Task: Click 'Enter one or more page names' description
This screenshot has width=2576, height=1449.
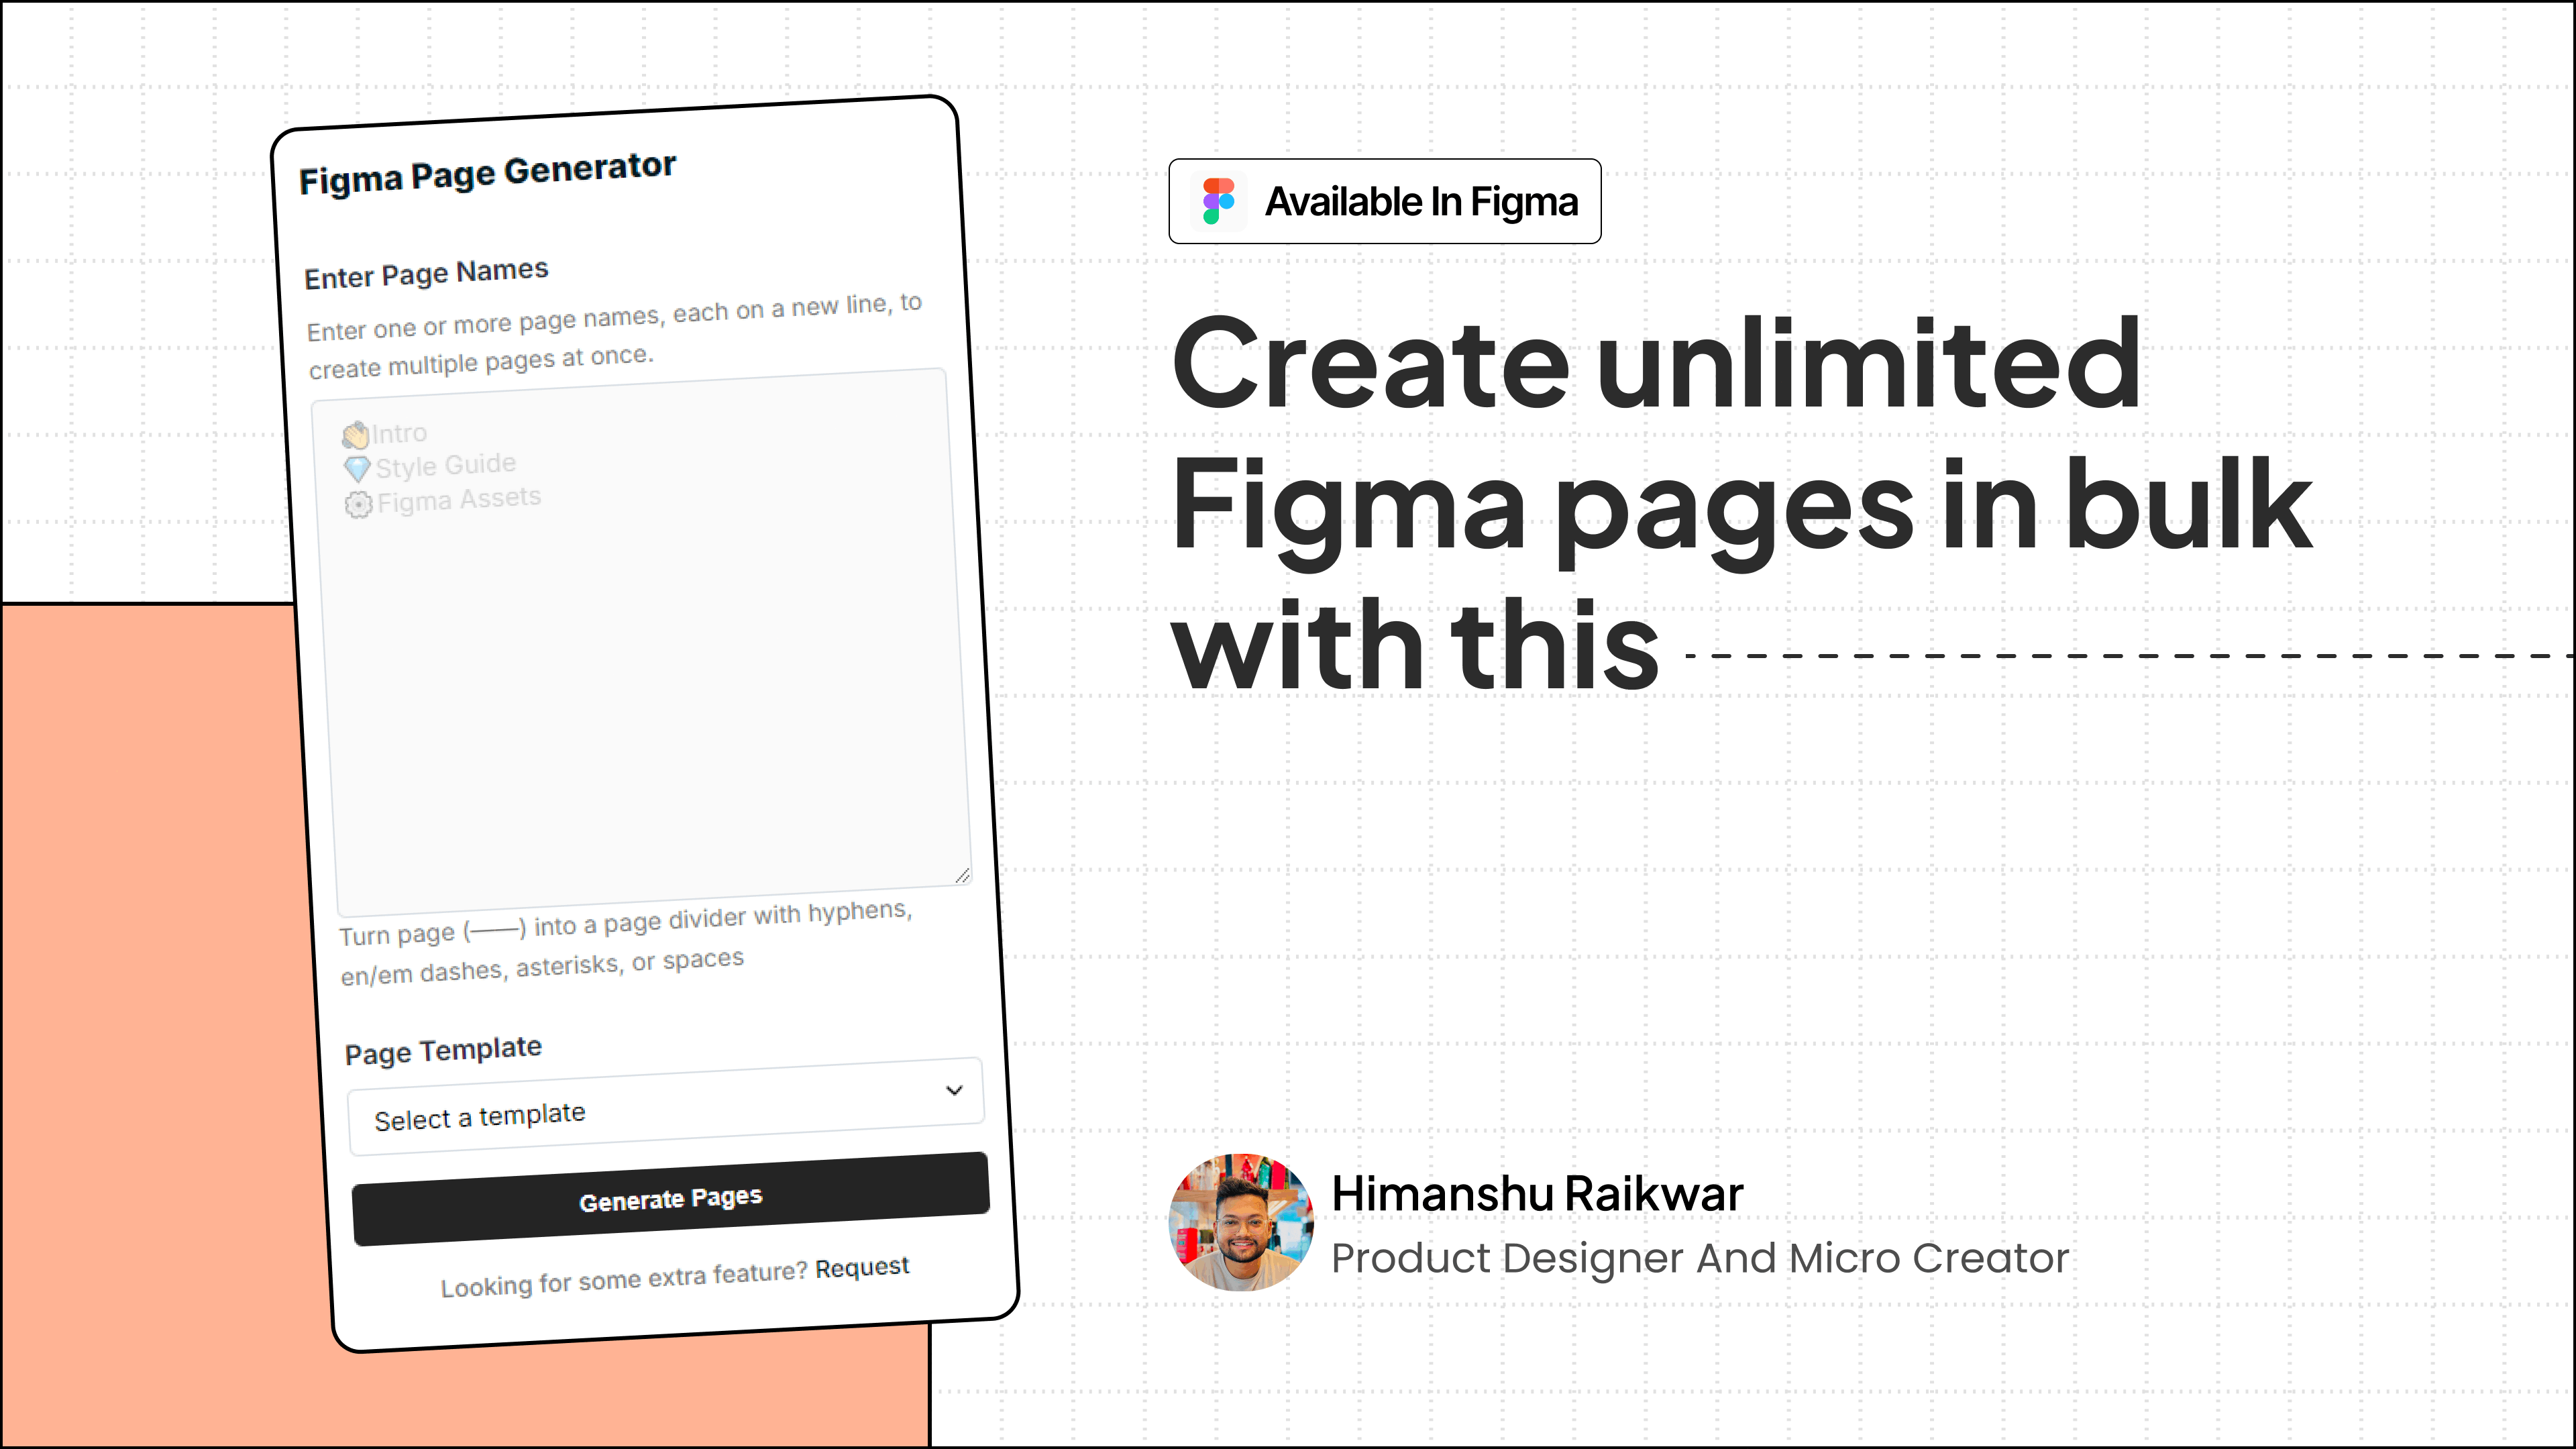Action: point(614,337)
